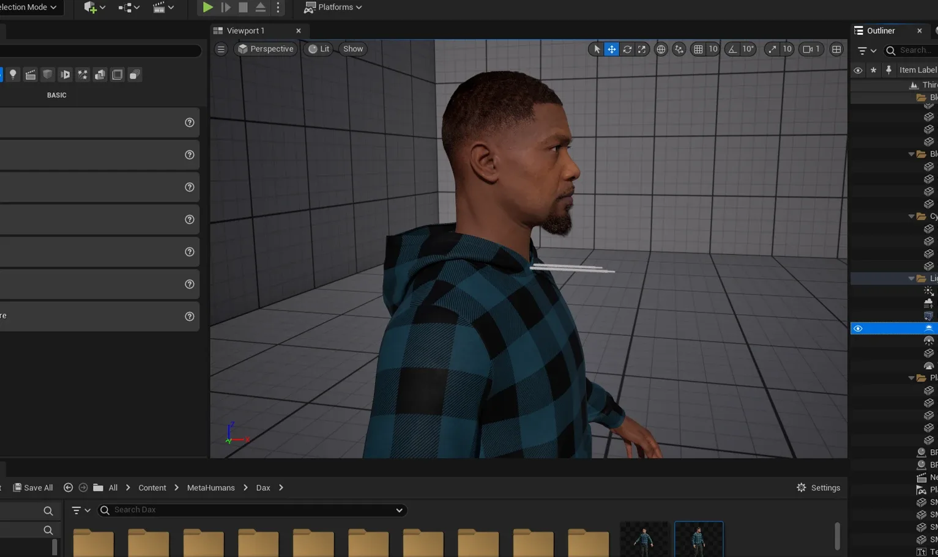This screenshot has width=938, height=557.
Task: Select the Lights category in Place Actors
Action: [x=13, y=74]
